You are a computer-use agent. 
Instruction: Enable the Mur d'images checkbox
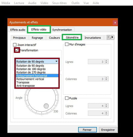(66, 44)
